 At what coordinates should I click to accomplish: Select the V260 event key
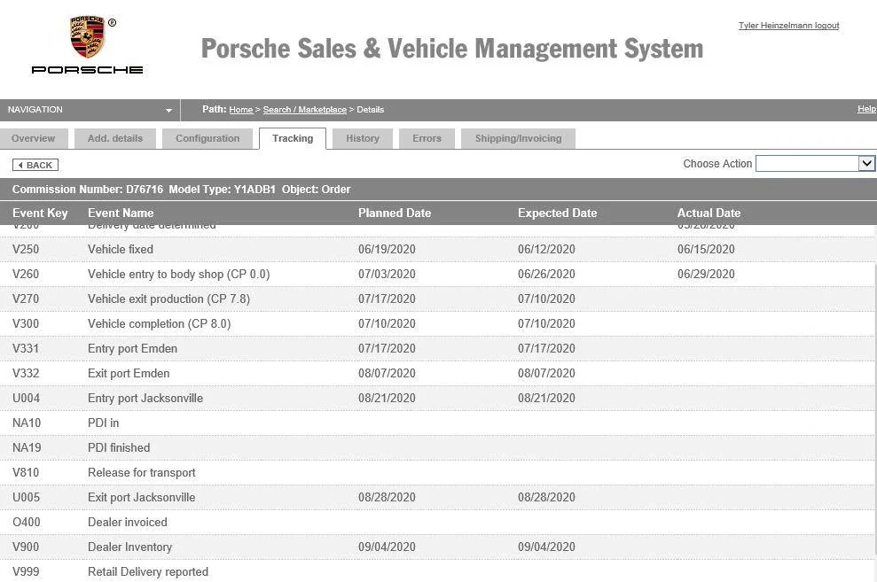tap(26, 275)
